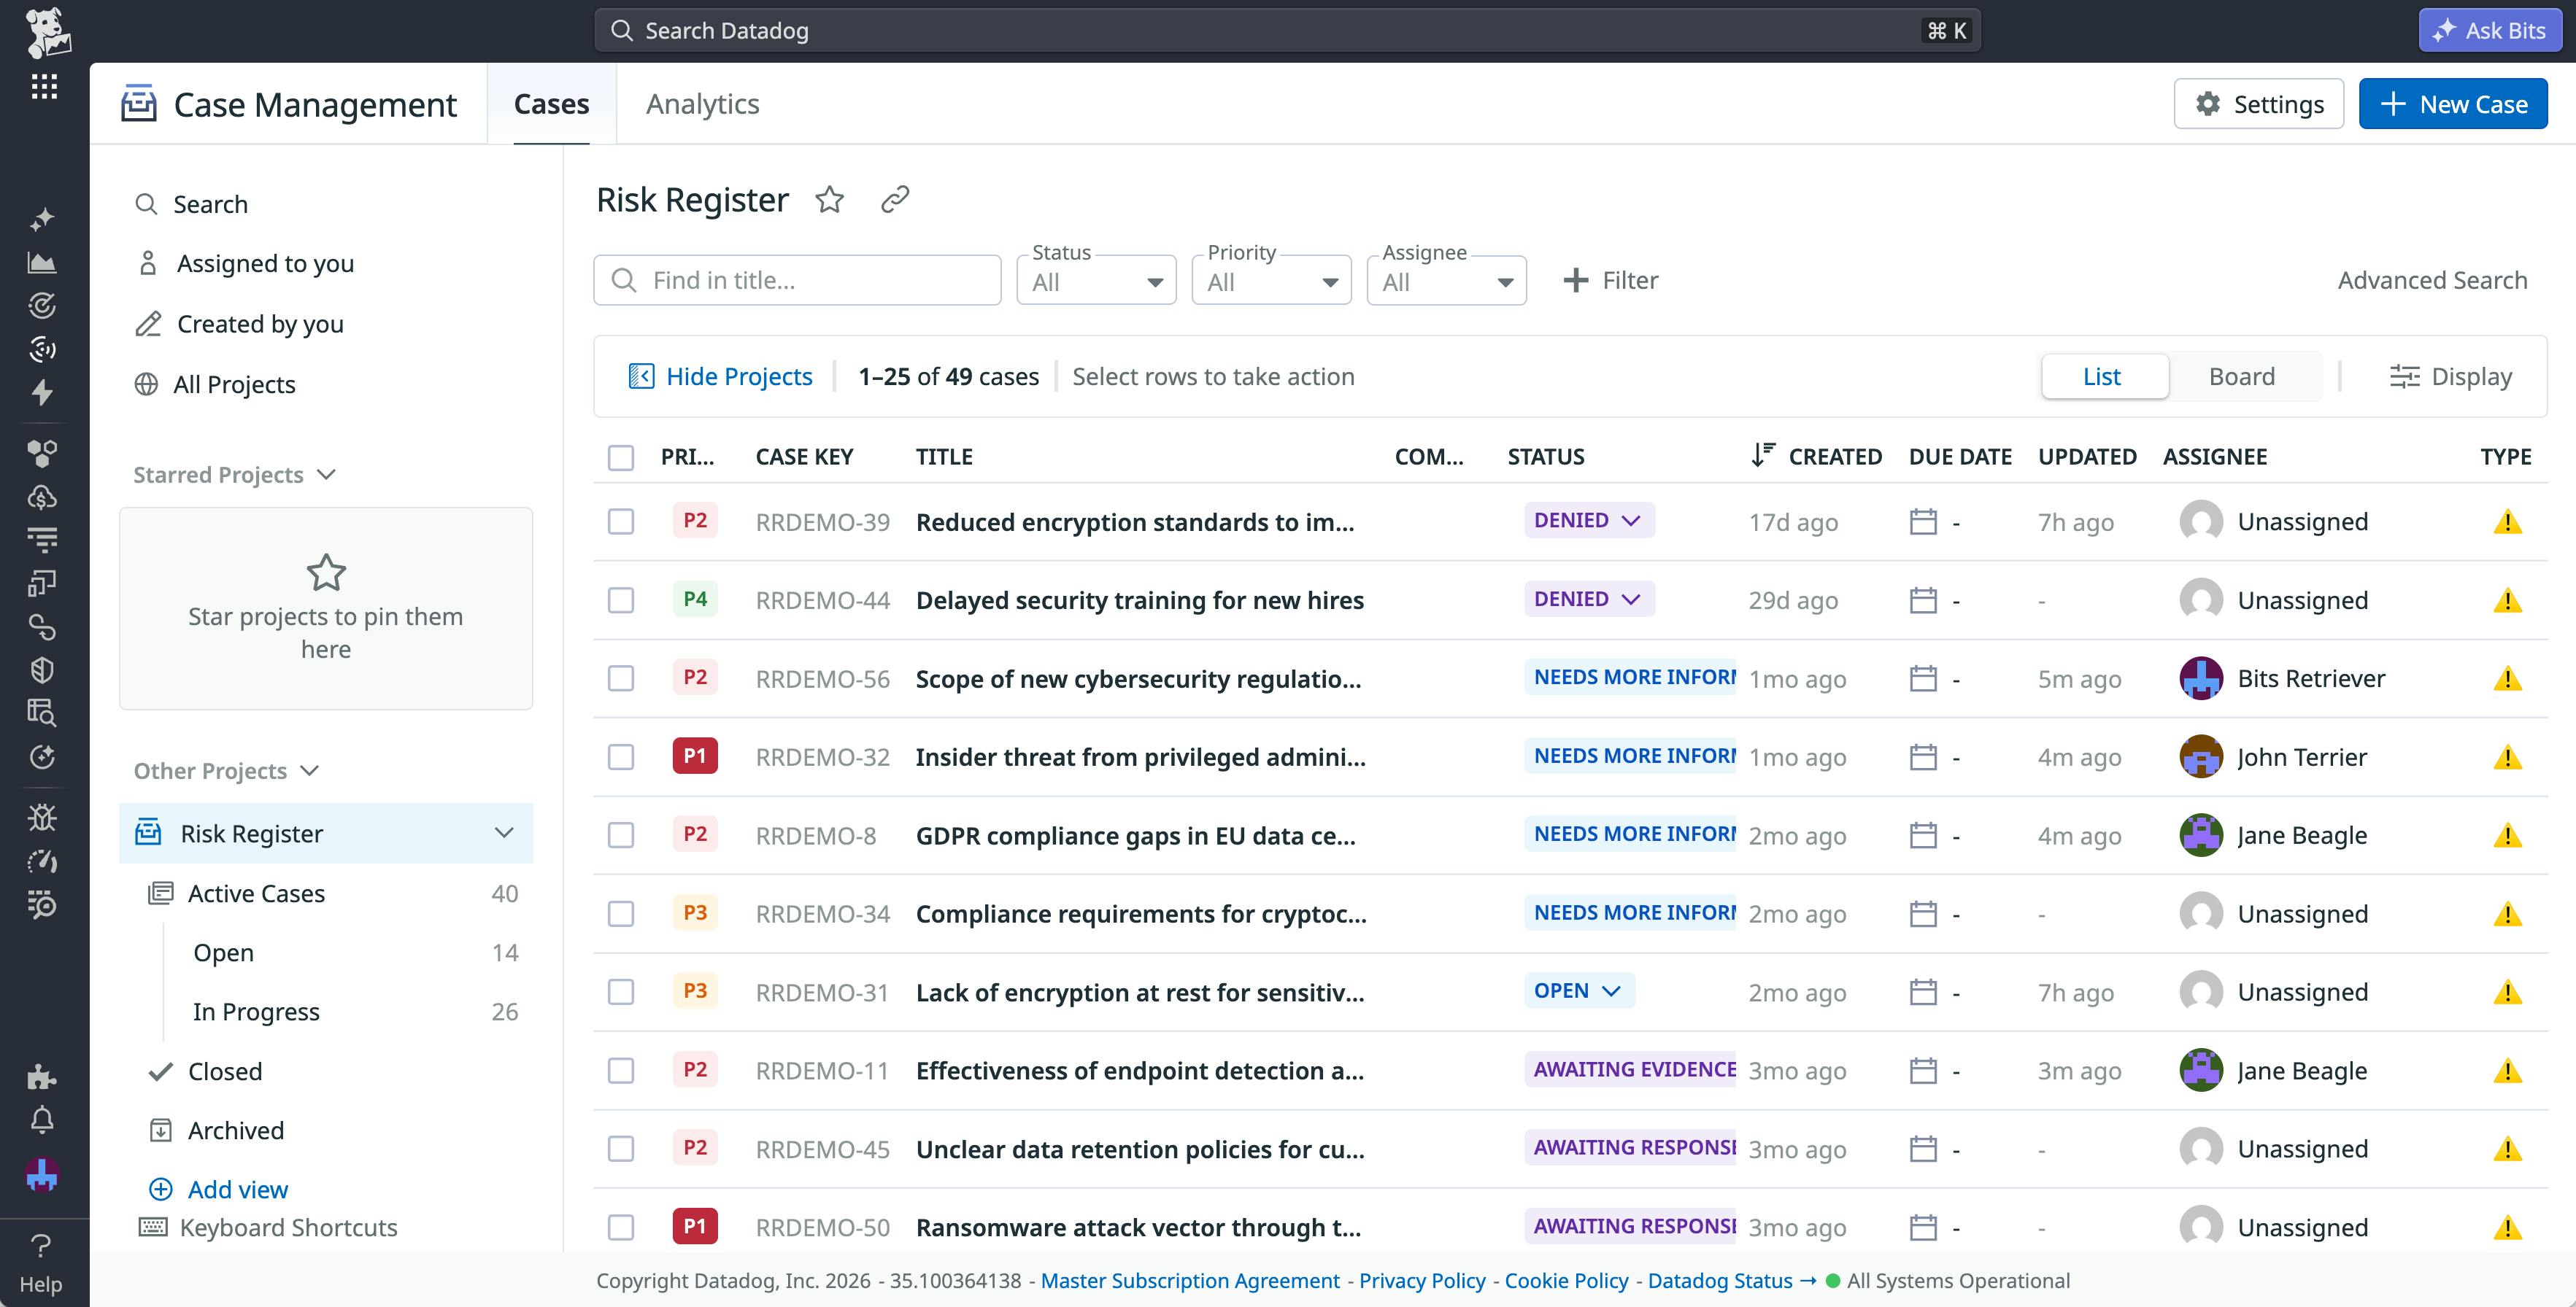Tick the checkbox for RRDEMO-32
The image size is (2576, 1307).
621,757
